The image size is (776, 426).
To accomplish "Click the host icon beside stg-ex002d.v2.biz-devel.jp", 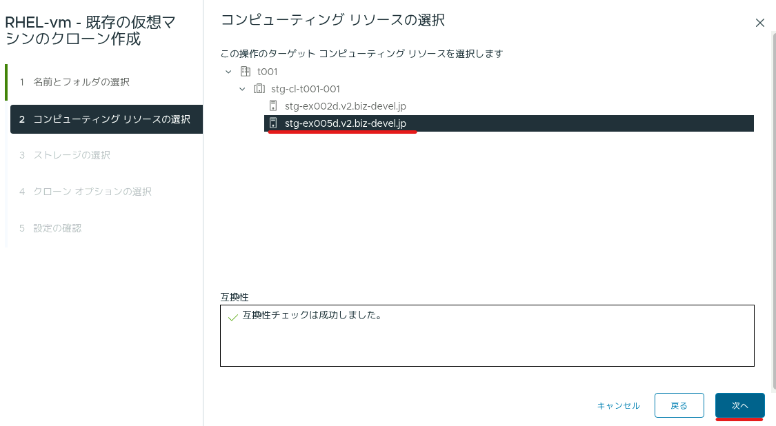I will coord(273,106).
